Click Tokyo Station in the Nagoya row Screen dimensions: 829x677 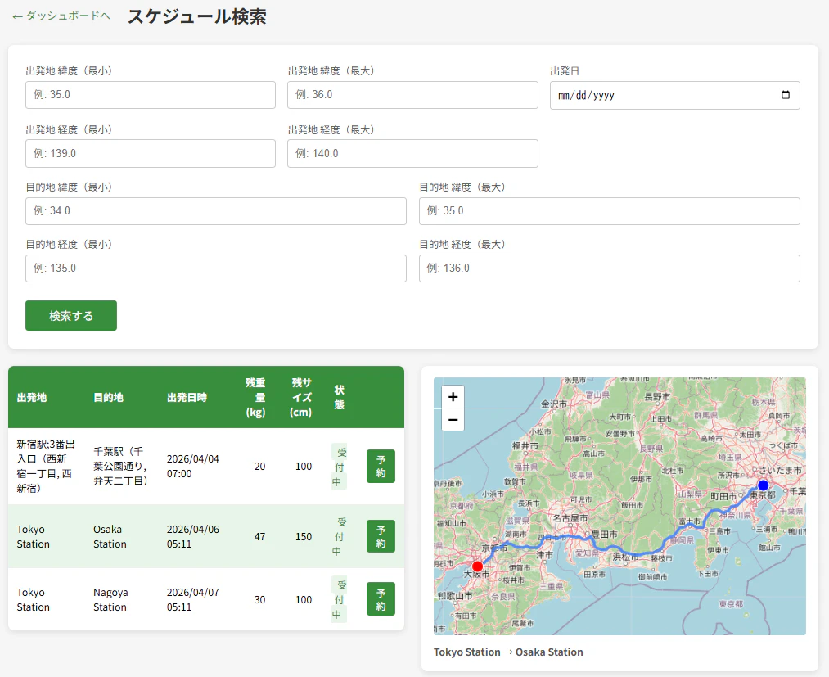click(x=33, y=599)
